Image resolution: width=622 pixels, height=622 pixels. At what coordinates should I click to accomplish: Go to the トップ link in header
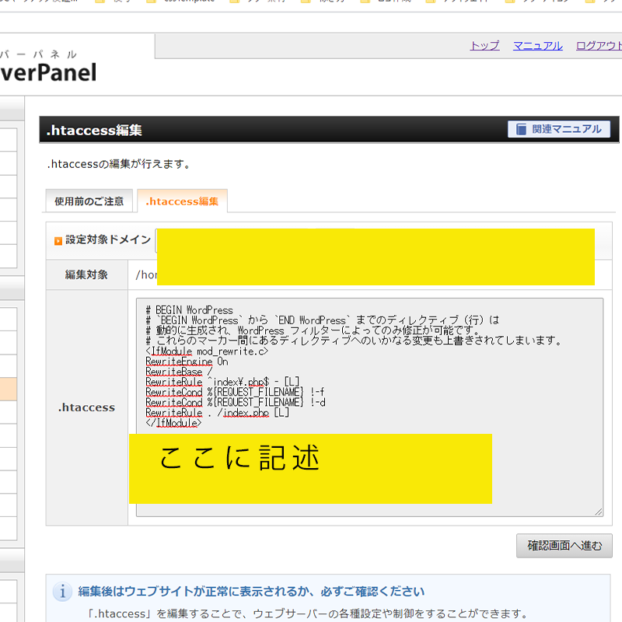[484, 46]
